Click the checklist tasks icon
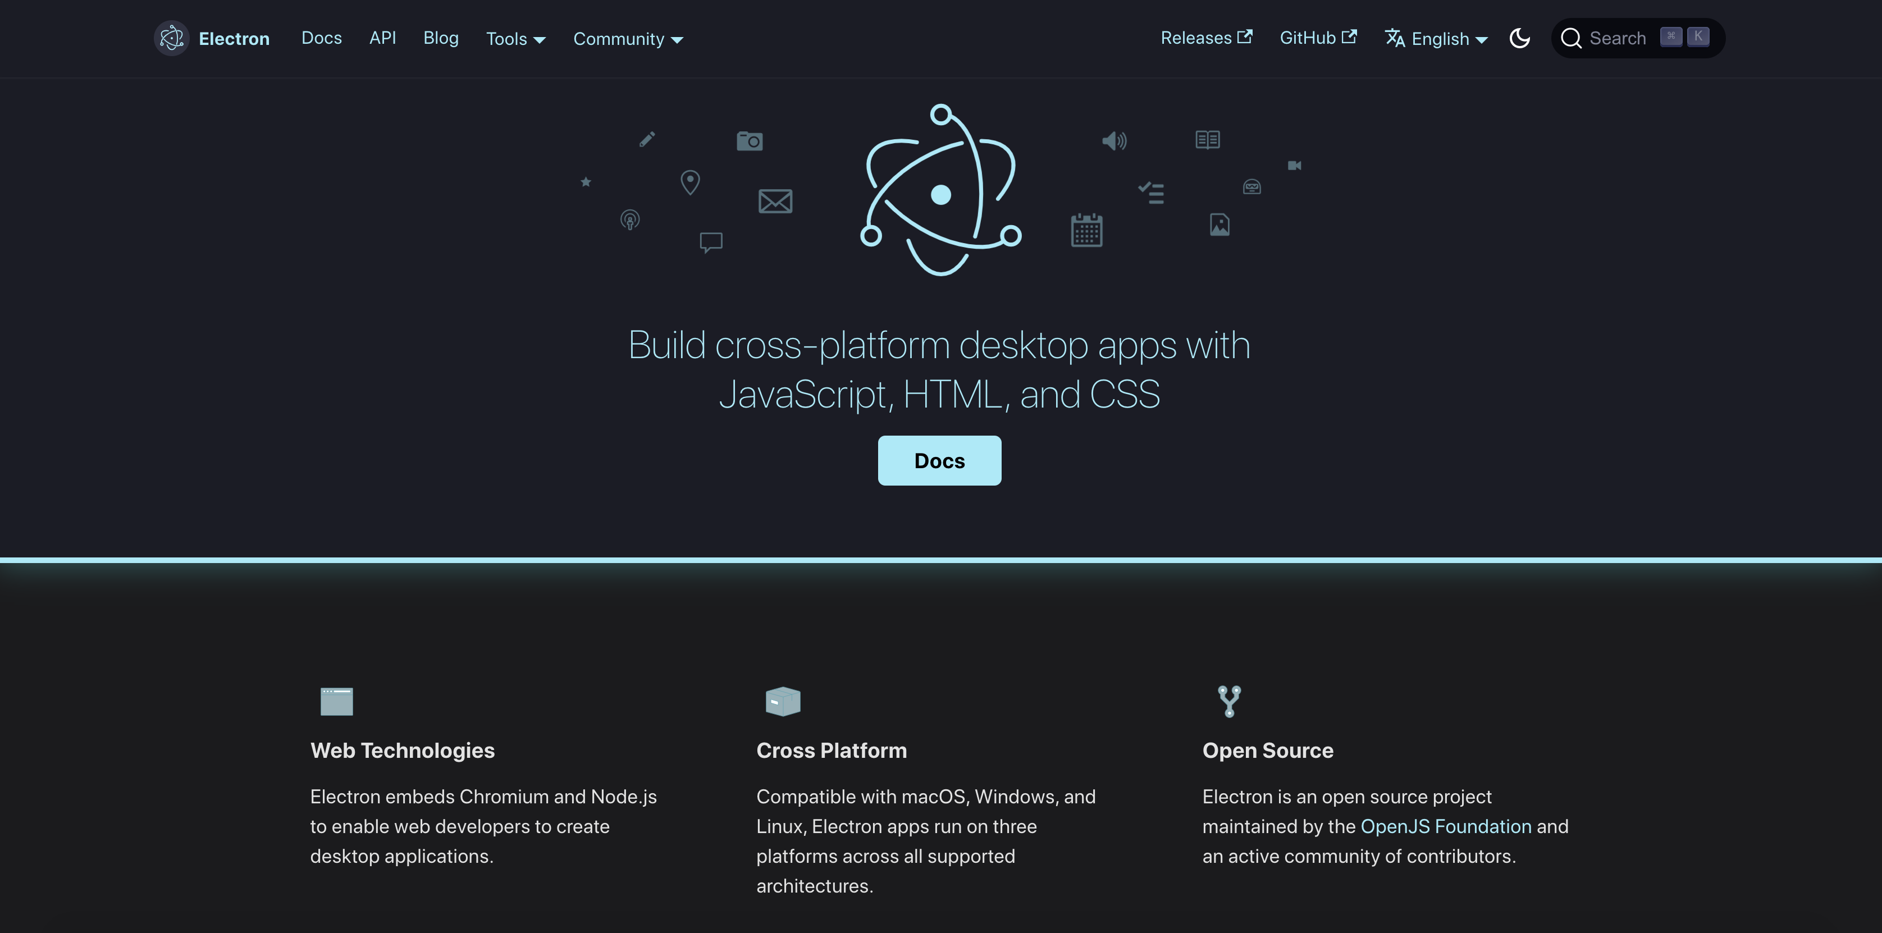The width and height of the screenshot is (1882, 933). tap(1150, 192)
